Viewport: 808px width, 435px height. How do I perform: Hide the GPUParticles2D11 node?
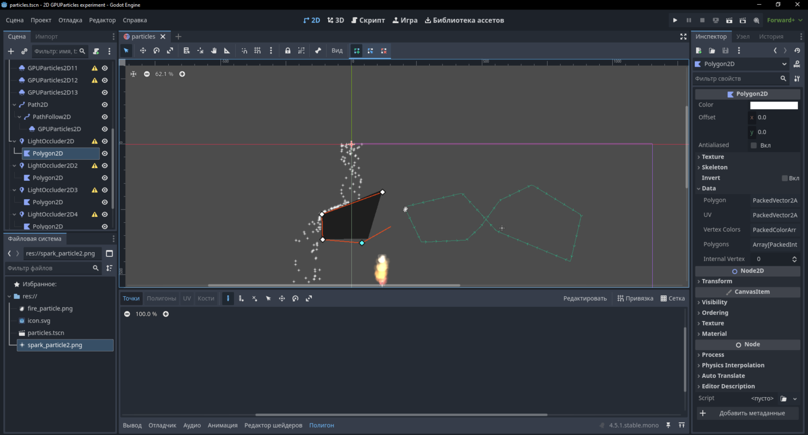[105, 68]
